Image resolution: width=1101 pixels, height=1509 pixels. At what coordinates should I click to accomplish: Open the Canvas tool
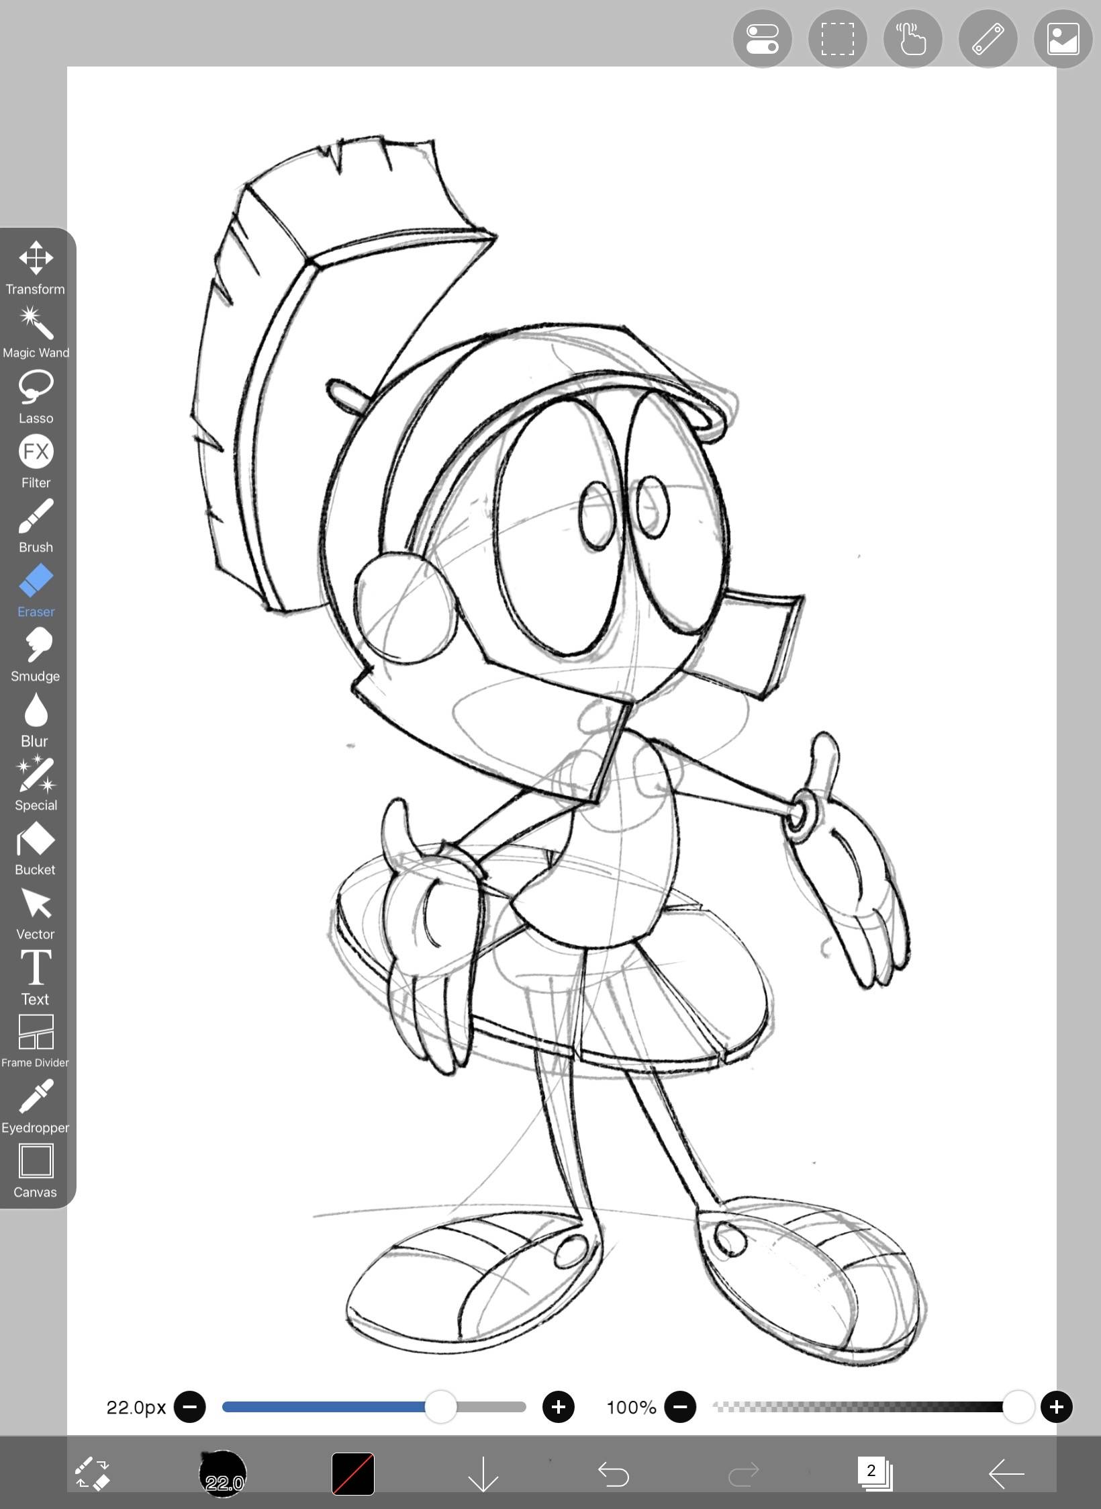pos(36,1172)
